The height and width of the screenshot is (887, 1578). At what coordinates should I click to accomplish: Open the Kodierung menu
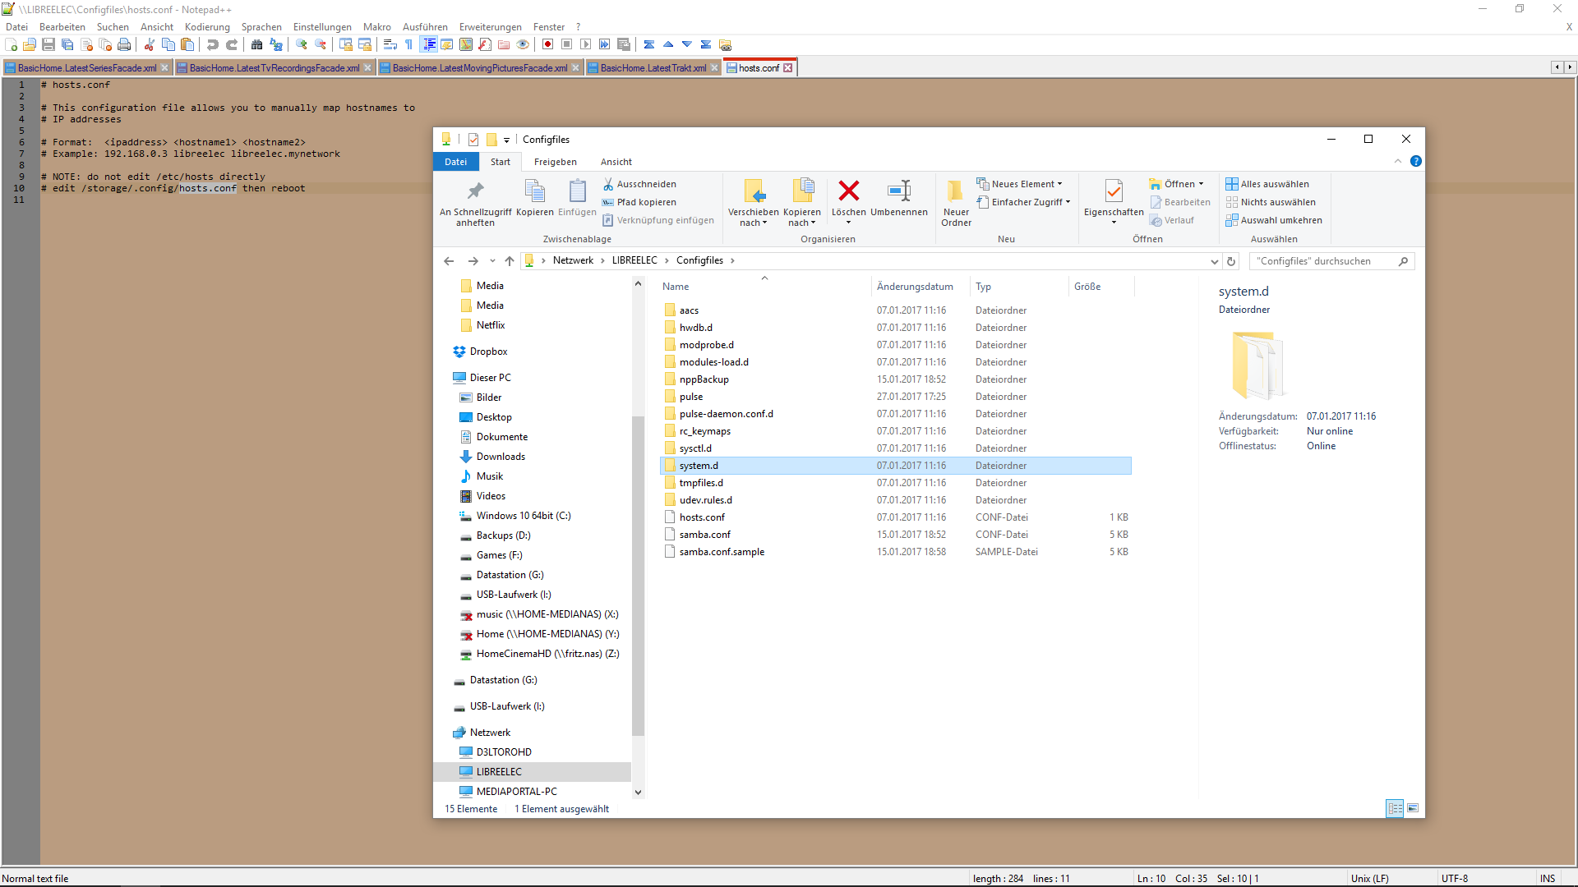coord(207,27)
